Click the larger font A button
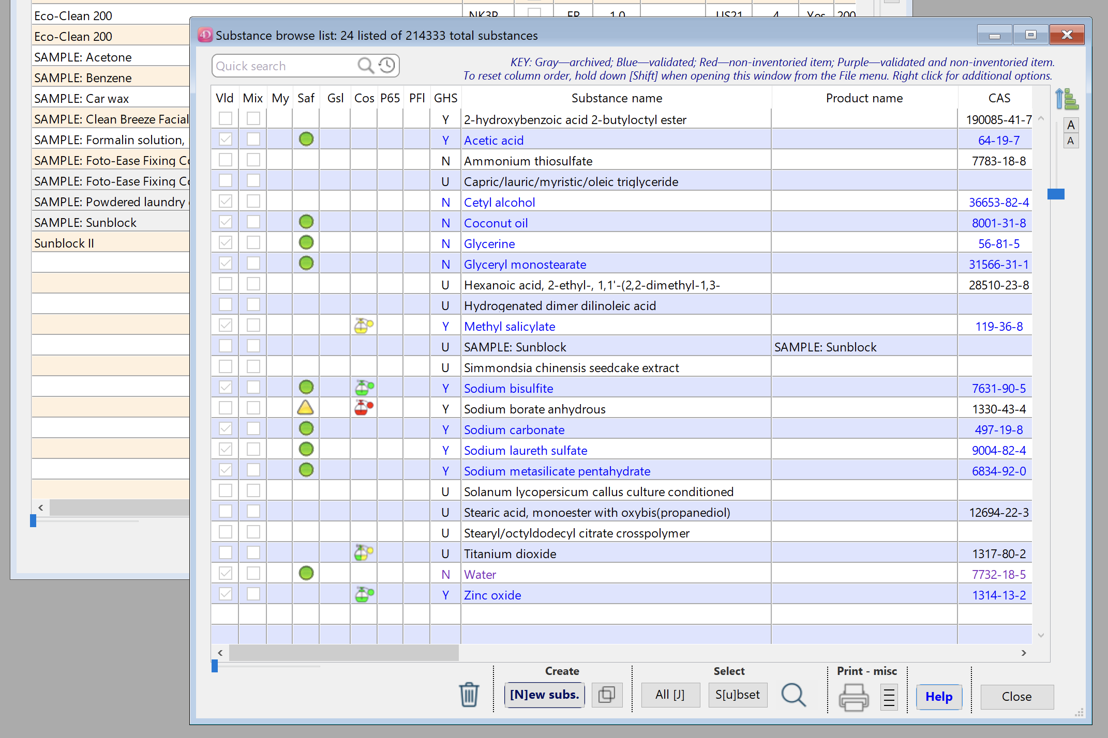Viewport: 1108px width, 738px height. coord(1071,125)
